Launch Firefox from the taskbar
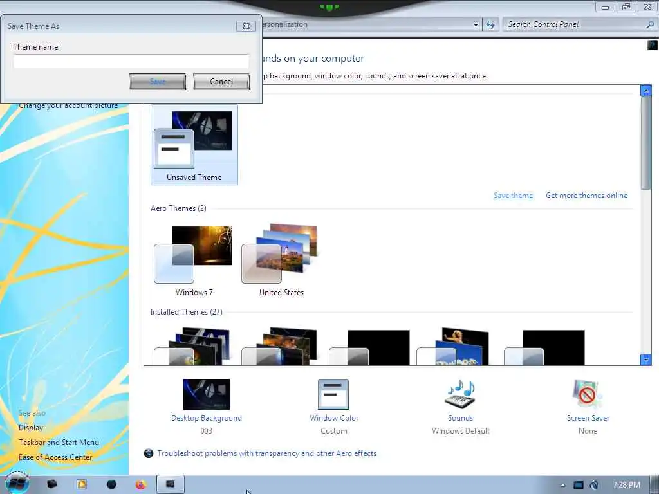 click(x=141, y=485)
